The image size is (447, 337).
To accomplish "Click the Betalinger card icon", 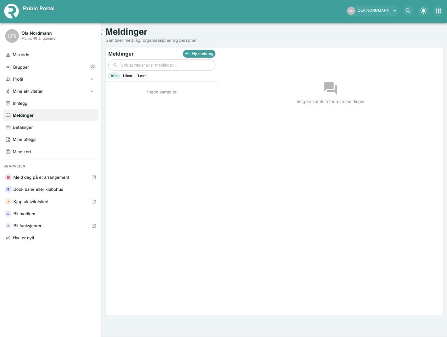I will point(8,127).
